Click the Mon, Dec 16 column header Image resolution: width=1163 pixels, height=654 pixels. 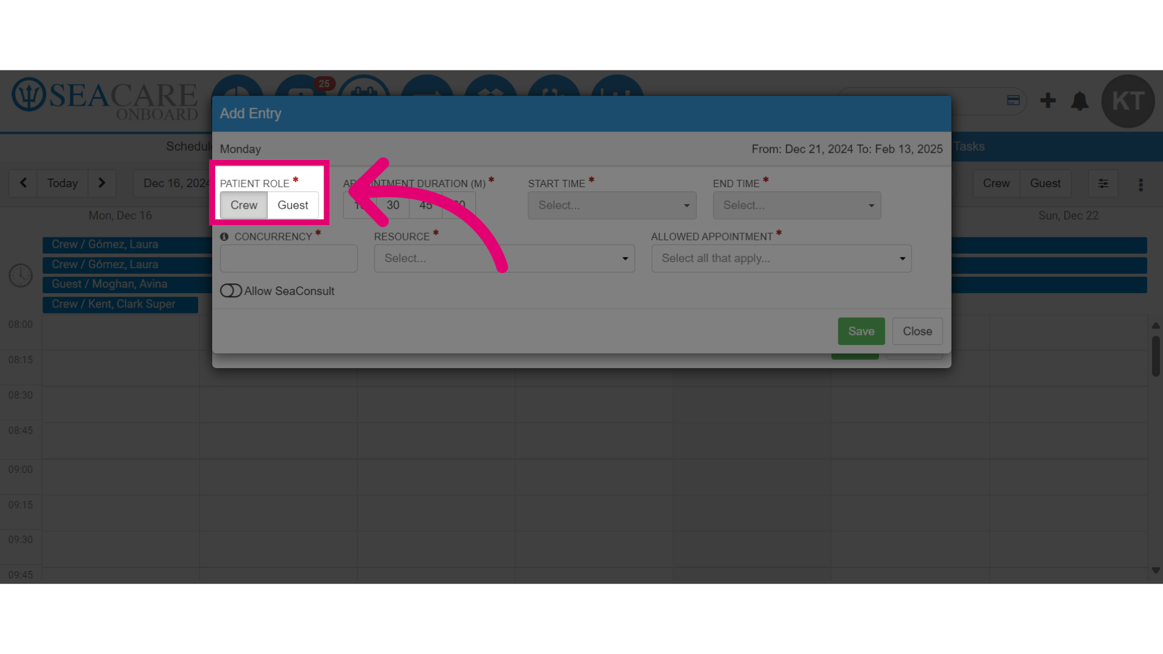click(121, 216)
